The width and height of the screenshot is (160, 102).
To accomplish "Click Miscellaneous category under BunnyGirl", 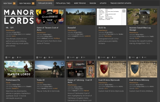I will point(72,30).
